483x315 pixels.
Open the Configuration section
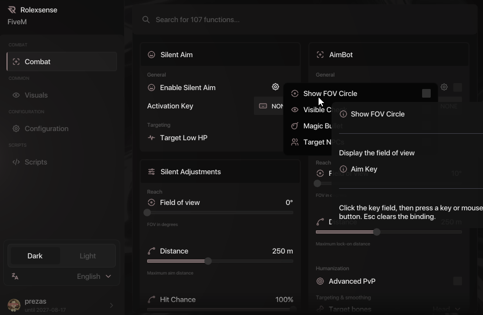click(61, 128)
